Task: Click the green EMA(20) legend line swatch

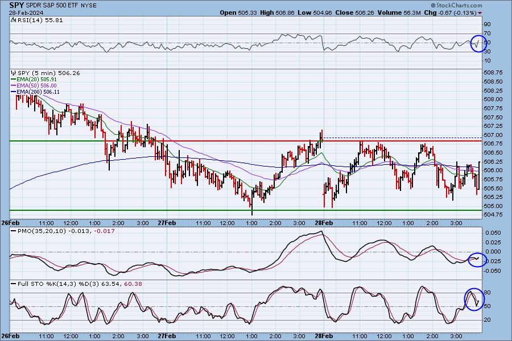Action: (x=14, y=80)
